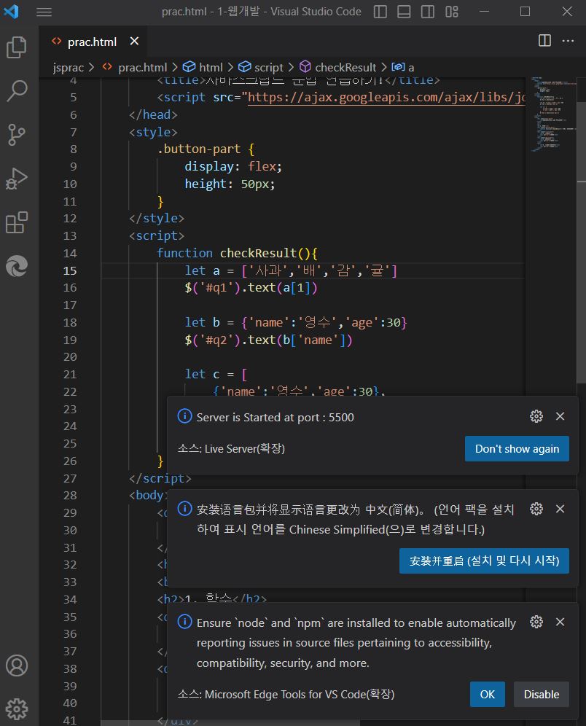
Task: Open the Source Control view
Action: coord(17,135)
